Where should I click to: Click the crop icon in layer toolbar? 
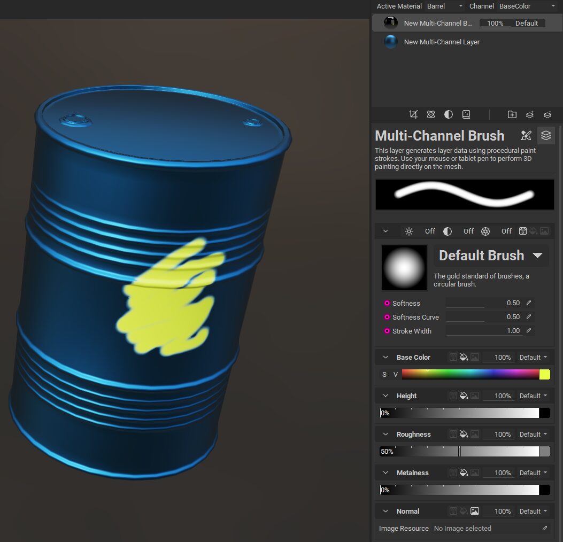pyautogui.click(x=413, y=114)
